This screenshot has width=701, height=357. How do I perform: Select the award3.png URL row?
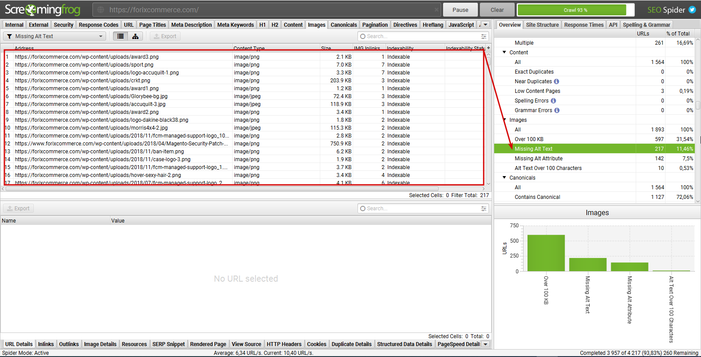click(x=244, y=57)
